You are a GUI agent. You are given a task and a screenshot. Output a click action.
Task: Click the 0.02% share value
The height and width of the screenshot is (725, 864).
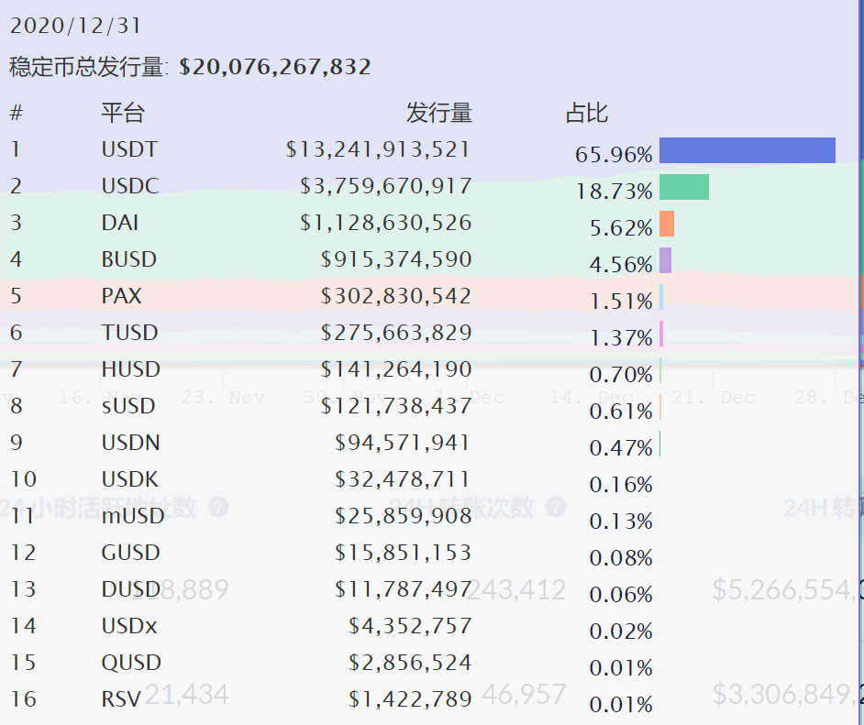coord(621,632)
